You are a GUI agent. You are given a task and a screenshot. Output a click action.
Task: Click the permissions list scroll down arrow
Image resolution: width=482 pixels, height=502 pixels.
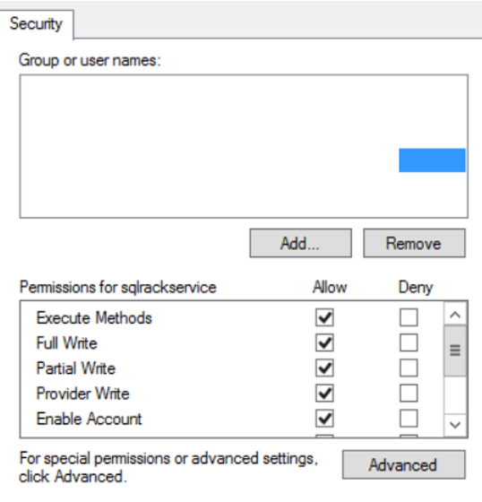(x=455, y=425)
